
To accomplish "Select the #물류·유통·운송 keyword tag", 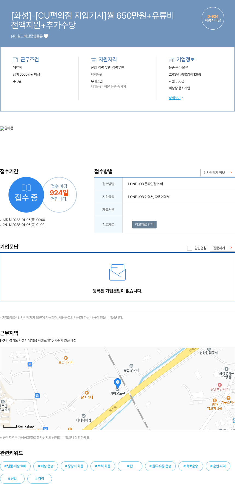I will (x=160, y=466).
